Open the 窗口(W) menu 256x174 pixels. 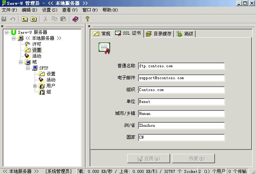pyautogui.click(x=90, y=10)
